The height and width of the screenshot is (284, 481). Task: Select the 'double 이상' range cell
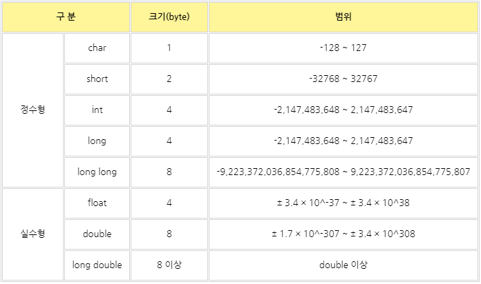[343, 265]
